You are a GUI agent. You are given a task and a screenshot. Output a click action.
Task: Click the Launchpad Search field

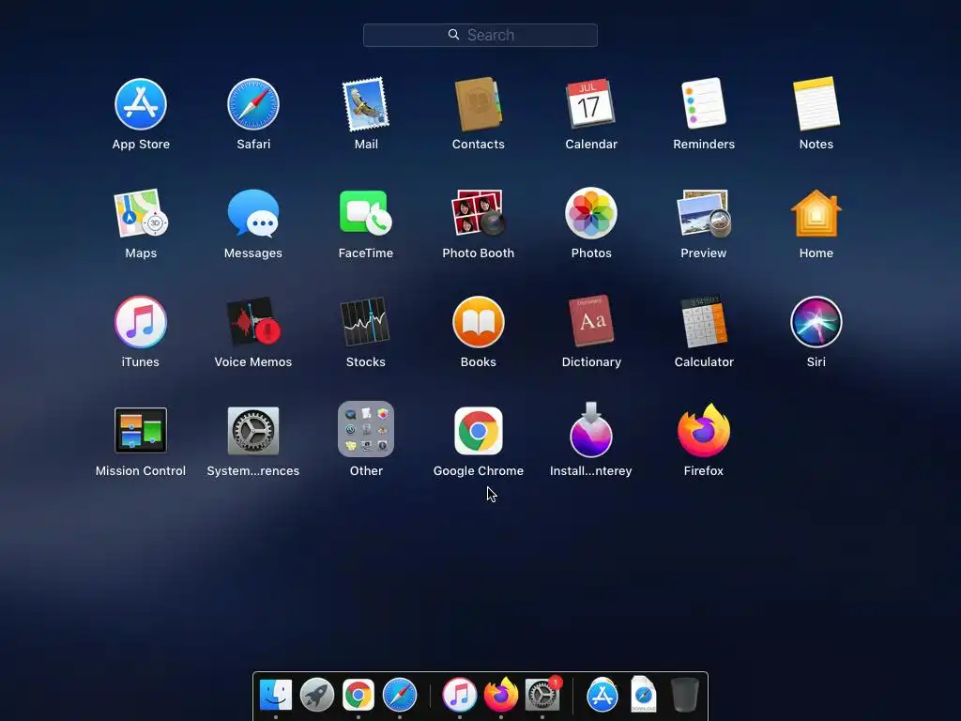pyautogui.click(x=480, y=35)
